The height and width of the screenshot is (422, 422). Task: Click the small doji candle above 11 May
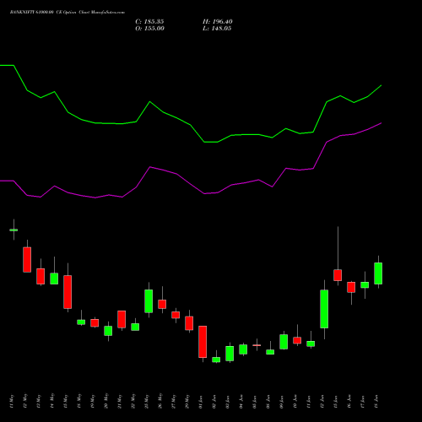pyautogui.click(x=14, y=230)
